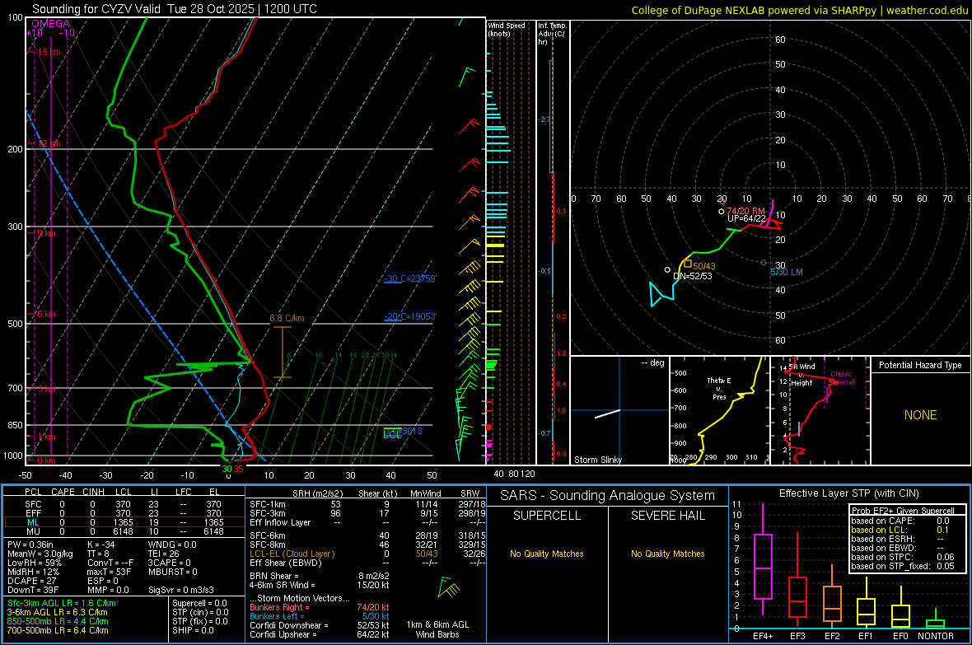The height and width of the screenshot is (645, 972).
Task: Click the 'MidRH = 12%' value
Action: 33,572
